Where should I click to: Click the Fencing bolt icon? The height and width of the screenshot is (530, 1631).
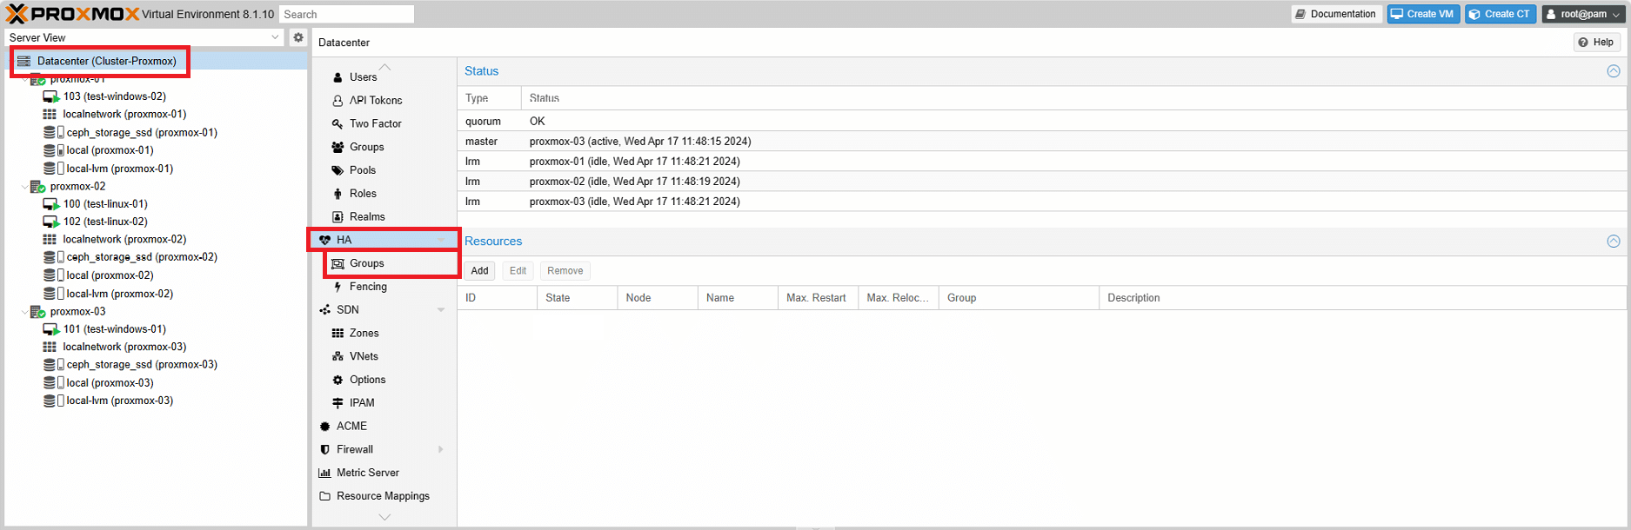point(338,287)
